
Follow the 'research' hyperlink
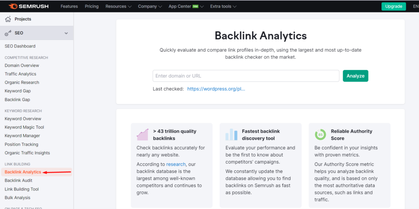pyautogui.click(x=176, y=164)
